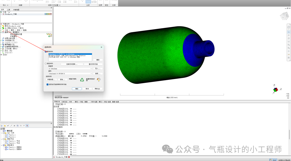Click the 定制材料清单... button
The width and height of the screenshot is (291, 161).
click(x=72, y=64)
